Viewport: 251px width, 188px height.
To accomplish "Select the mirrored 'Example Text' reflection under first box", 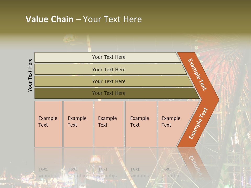I will pos(48,173).
